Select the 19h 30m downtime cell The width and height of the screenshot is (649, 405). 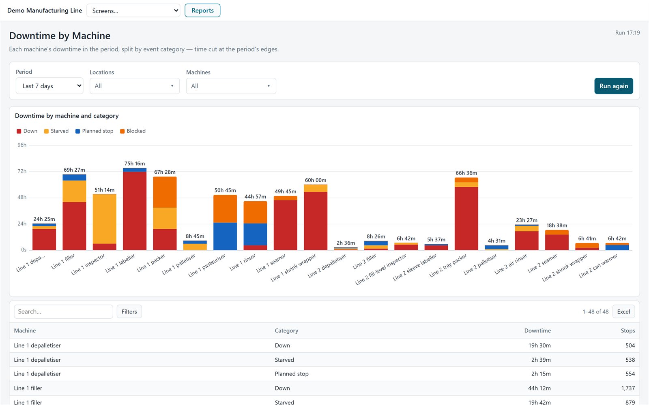(539, 345)
